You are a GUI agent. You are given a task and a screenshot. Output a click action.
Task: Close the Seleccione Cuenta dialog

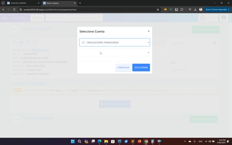(x=149, y=31)
